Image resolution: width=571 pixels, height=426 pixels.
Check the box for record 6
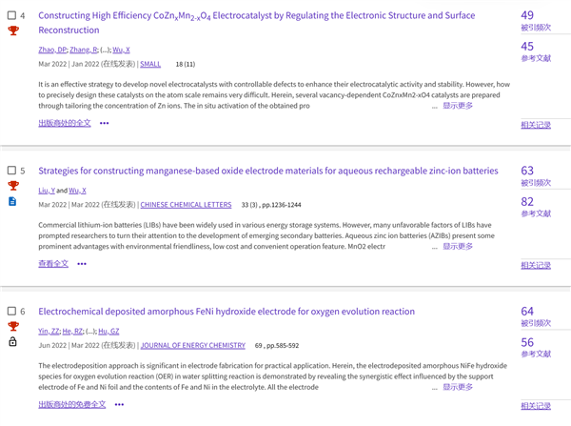11,312
